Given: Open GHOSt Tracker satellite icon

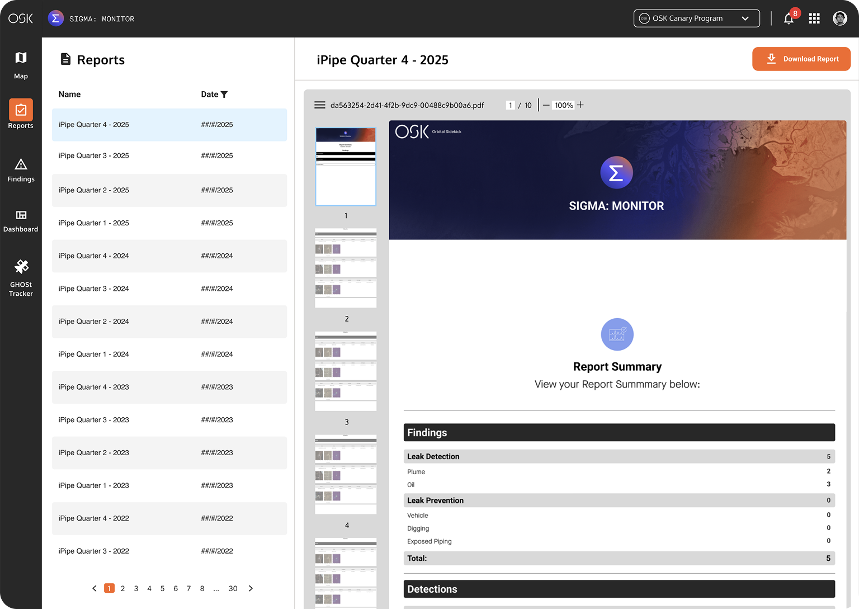Looking at the screenshot, I should 21,267.
